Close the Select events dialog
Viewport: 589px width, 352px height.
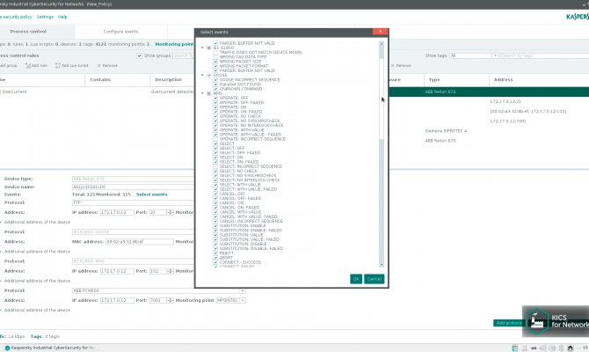click(x=380, y=32)
